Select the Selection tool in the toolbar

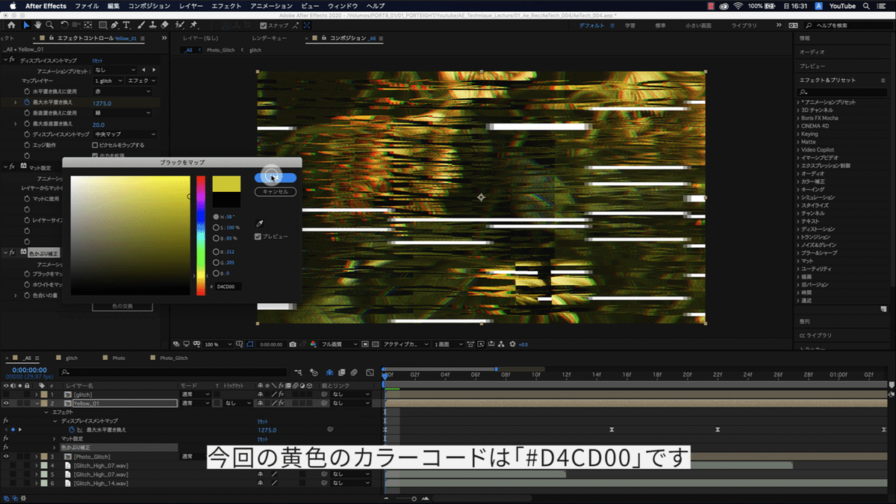[x=26, y=24]
